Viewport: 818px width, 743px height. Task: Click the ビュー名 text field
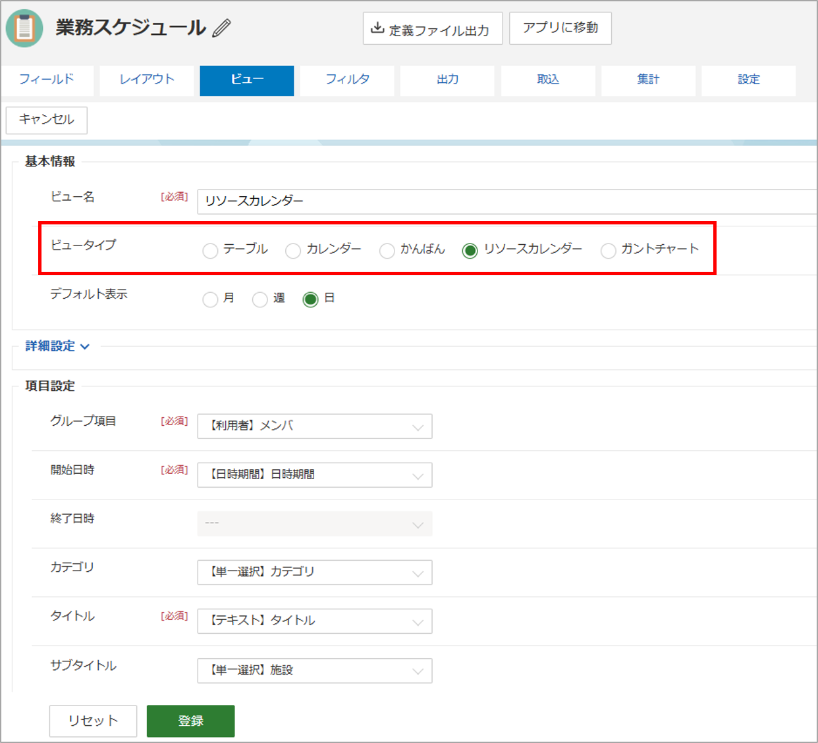pyautogui.click(x=507, y=201)
